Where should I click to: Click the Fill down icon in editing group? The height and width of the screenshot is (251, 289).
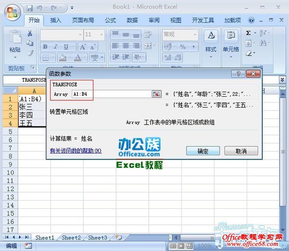(249, 43)
